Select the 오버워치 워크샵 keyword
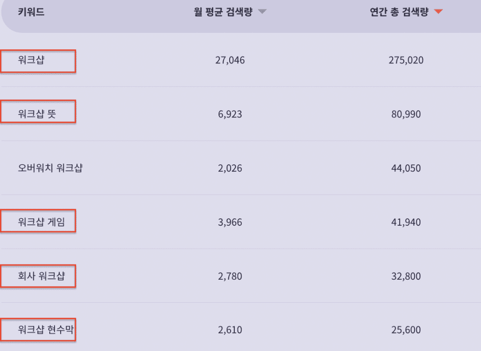 tap(50, 168)
